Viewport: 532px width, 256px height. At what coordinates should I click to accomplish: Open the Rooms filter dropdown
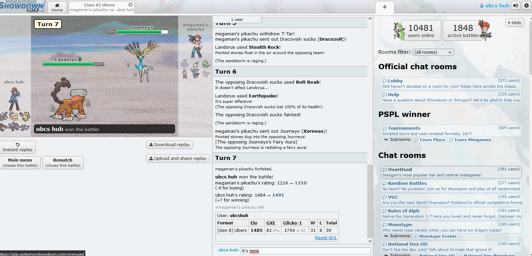pos(433,52)
